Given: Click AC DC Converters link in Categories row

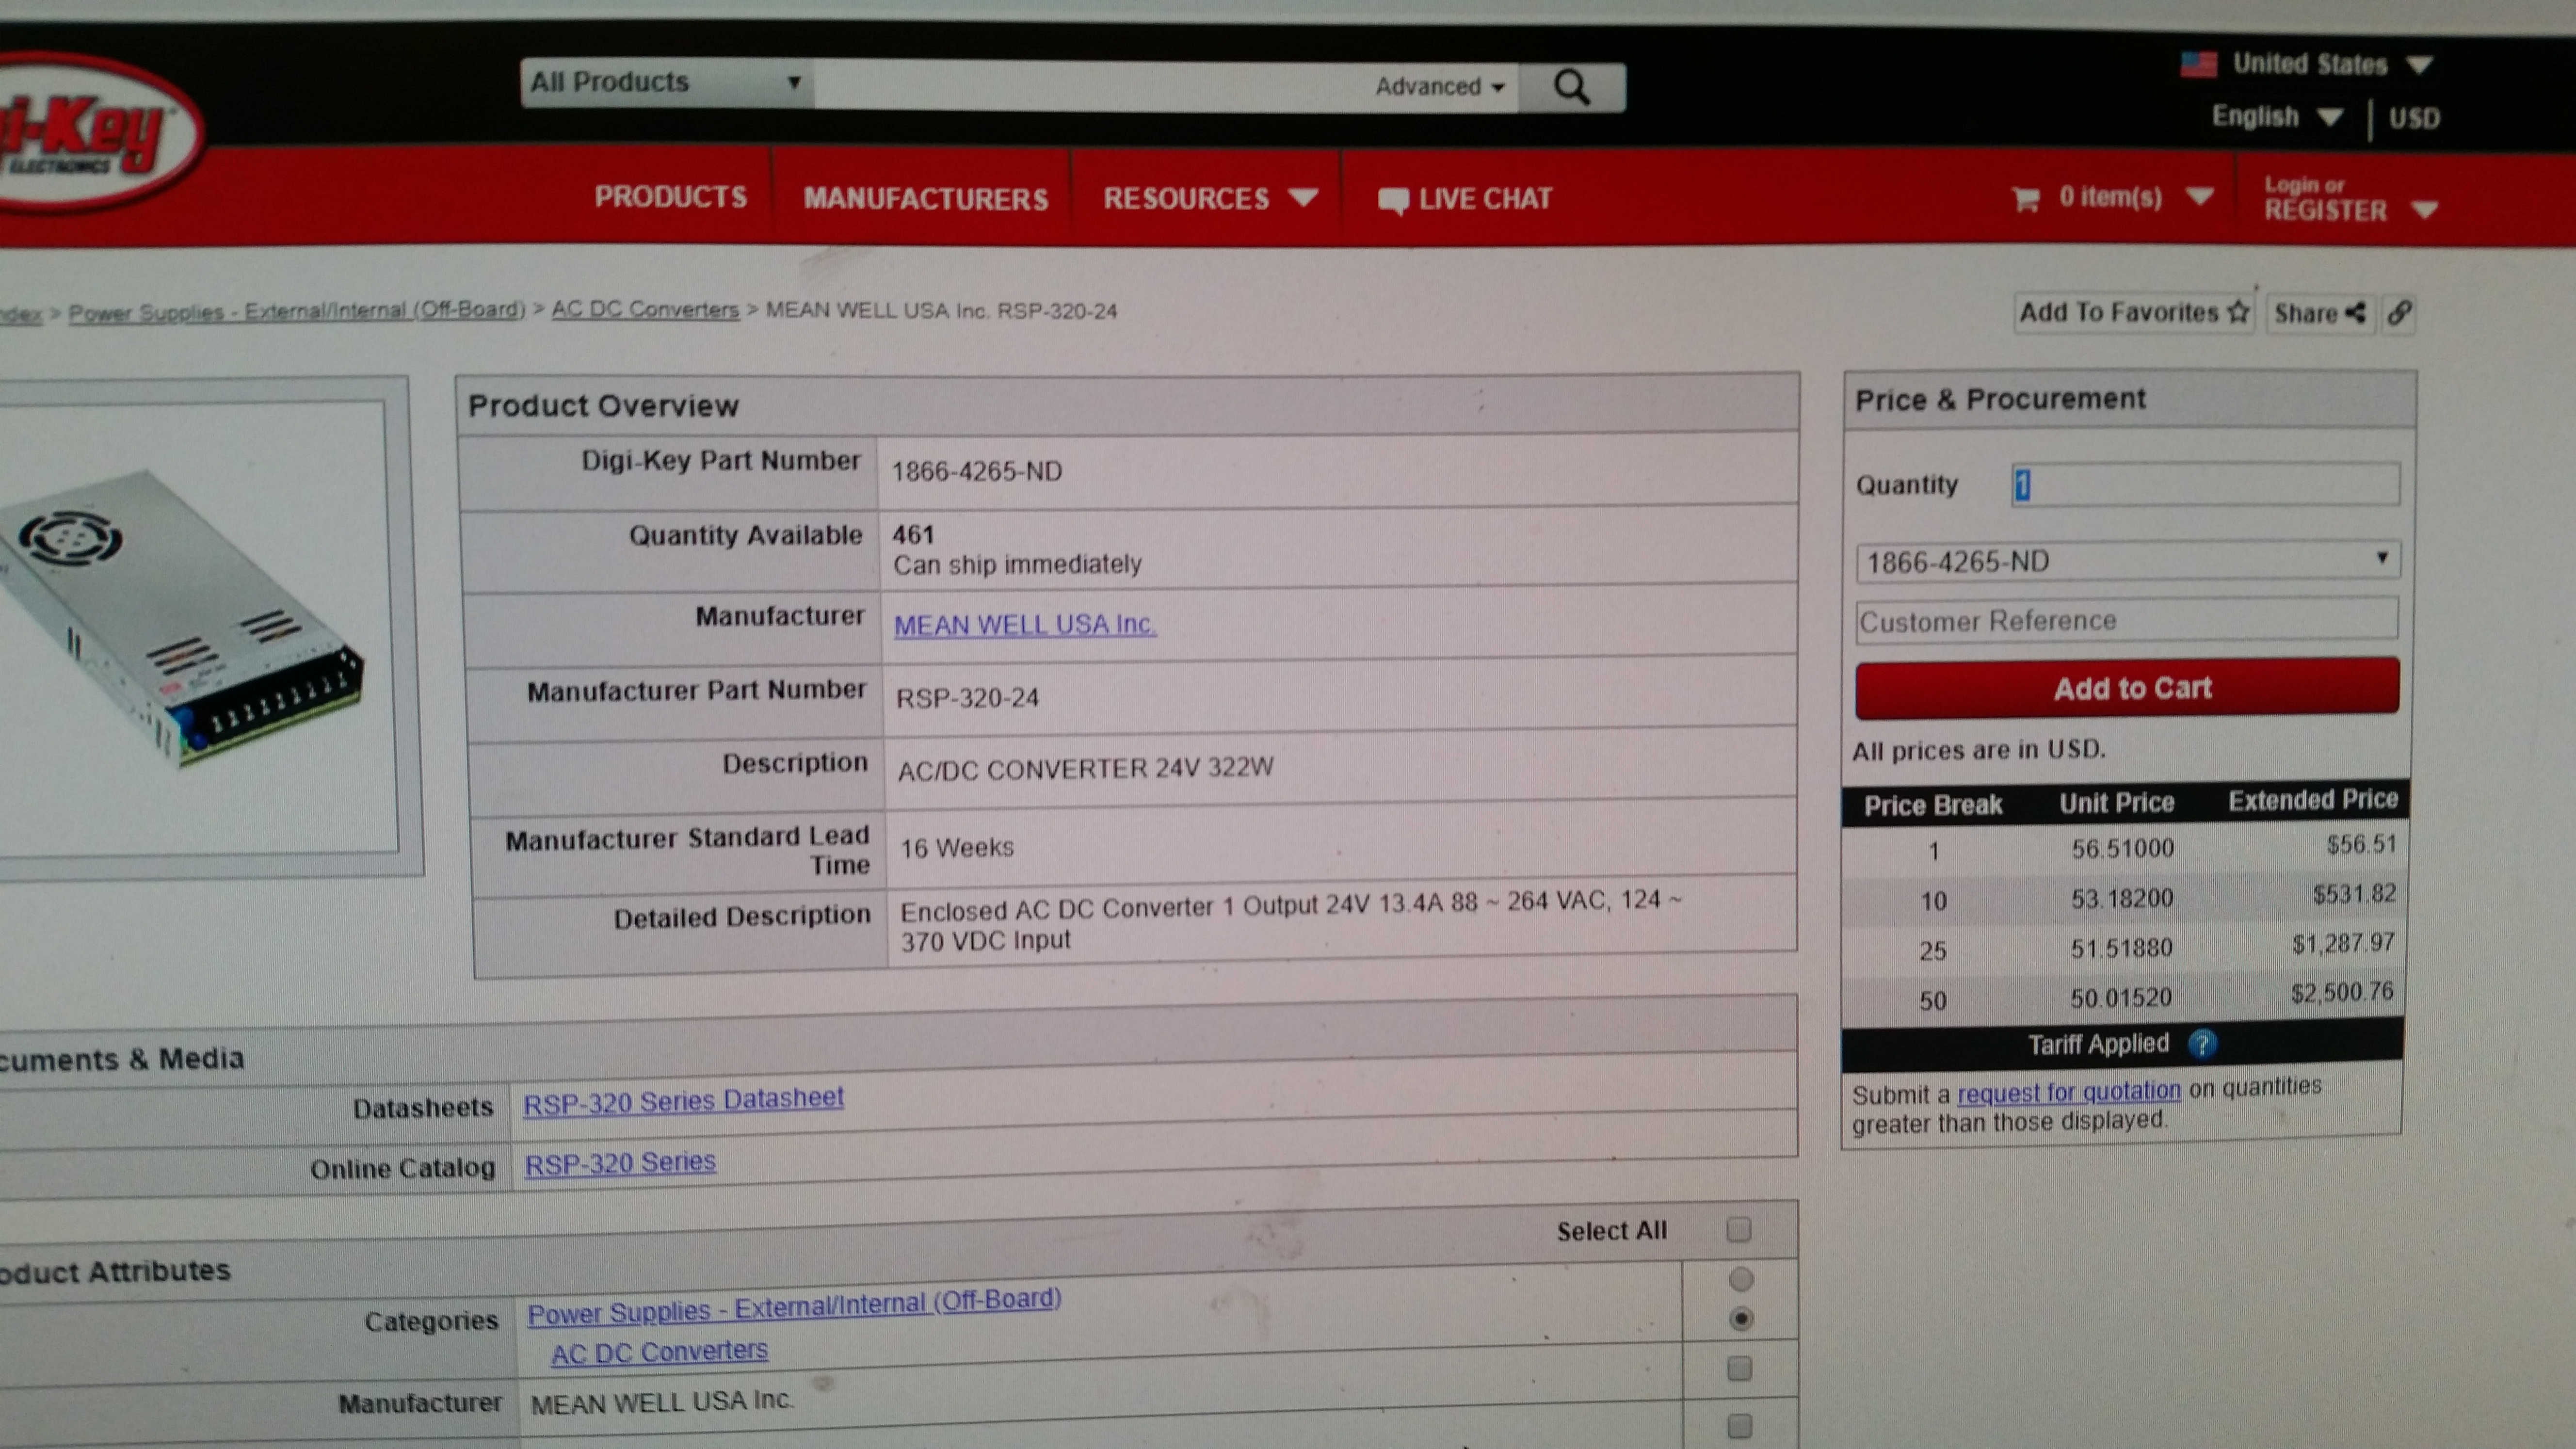Looking at the screenshot, I should (x=659, y=1352).
